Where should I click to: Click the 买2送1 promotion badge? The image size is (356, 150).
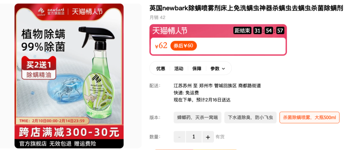point(39,65)
